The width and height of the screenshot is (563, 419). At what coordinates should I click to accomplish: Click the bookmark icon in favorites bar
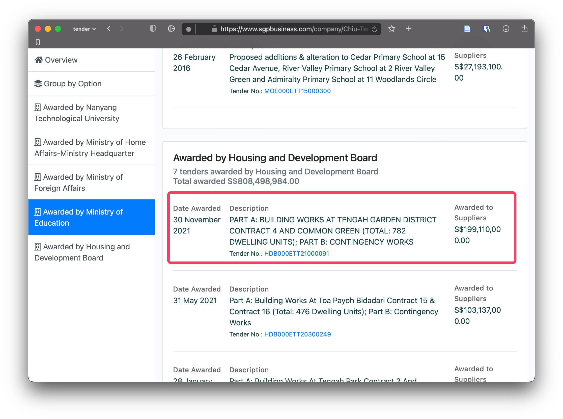coord(38,42)
